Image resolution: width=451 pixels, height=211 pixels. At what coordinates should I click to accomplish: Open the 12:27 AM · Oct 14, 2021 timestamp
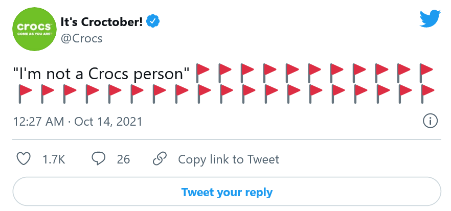coord(78,122)
